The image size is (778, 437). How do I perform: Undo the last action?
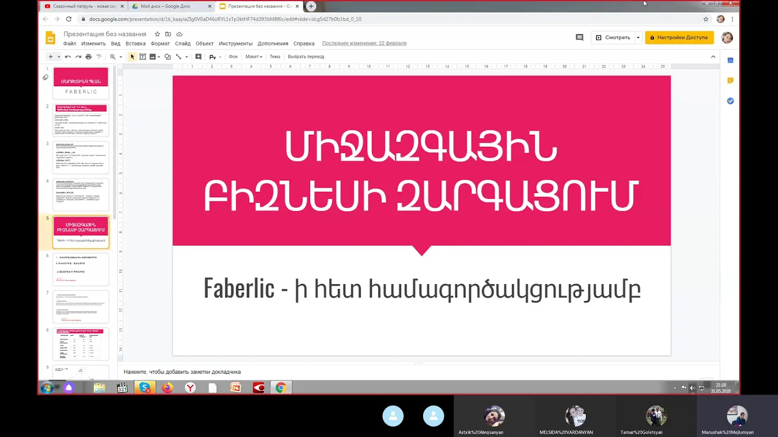[x=67, y=56]
